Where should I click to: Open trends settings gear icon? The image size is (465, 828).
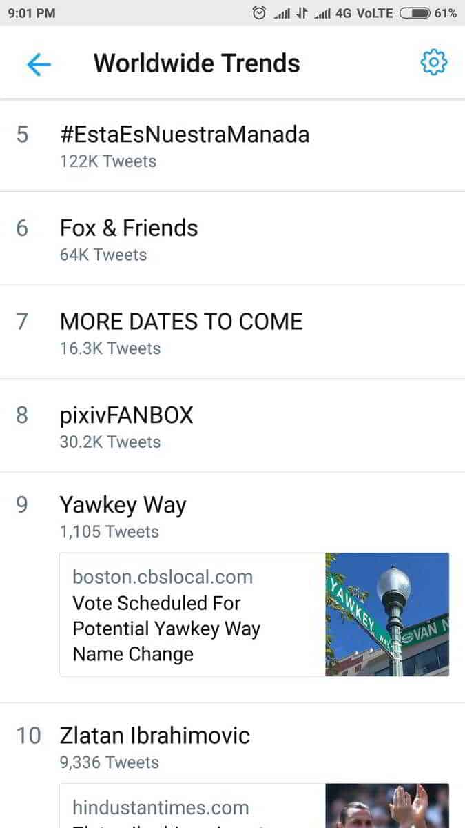pyautogui.click(x=433, y=63)
